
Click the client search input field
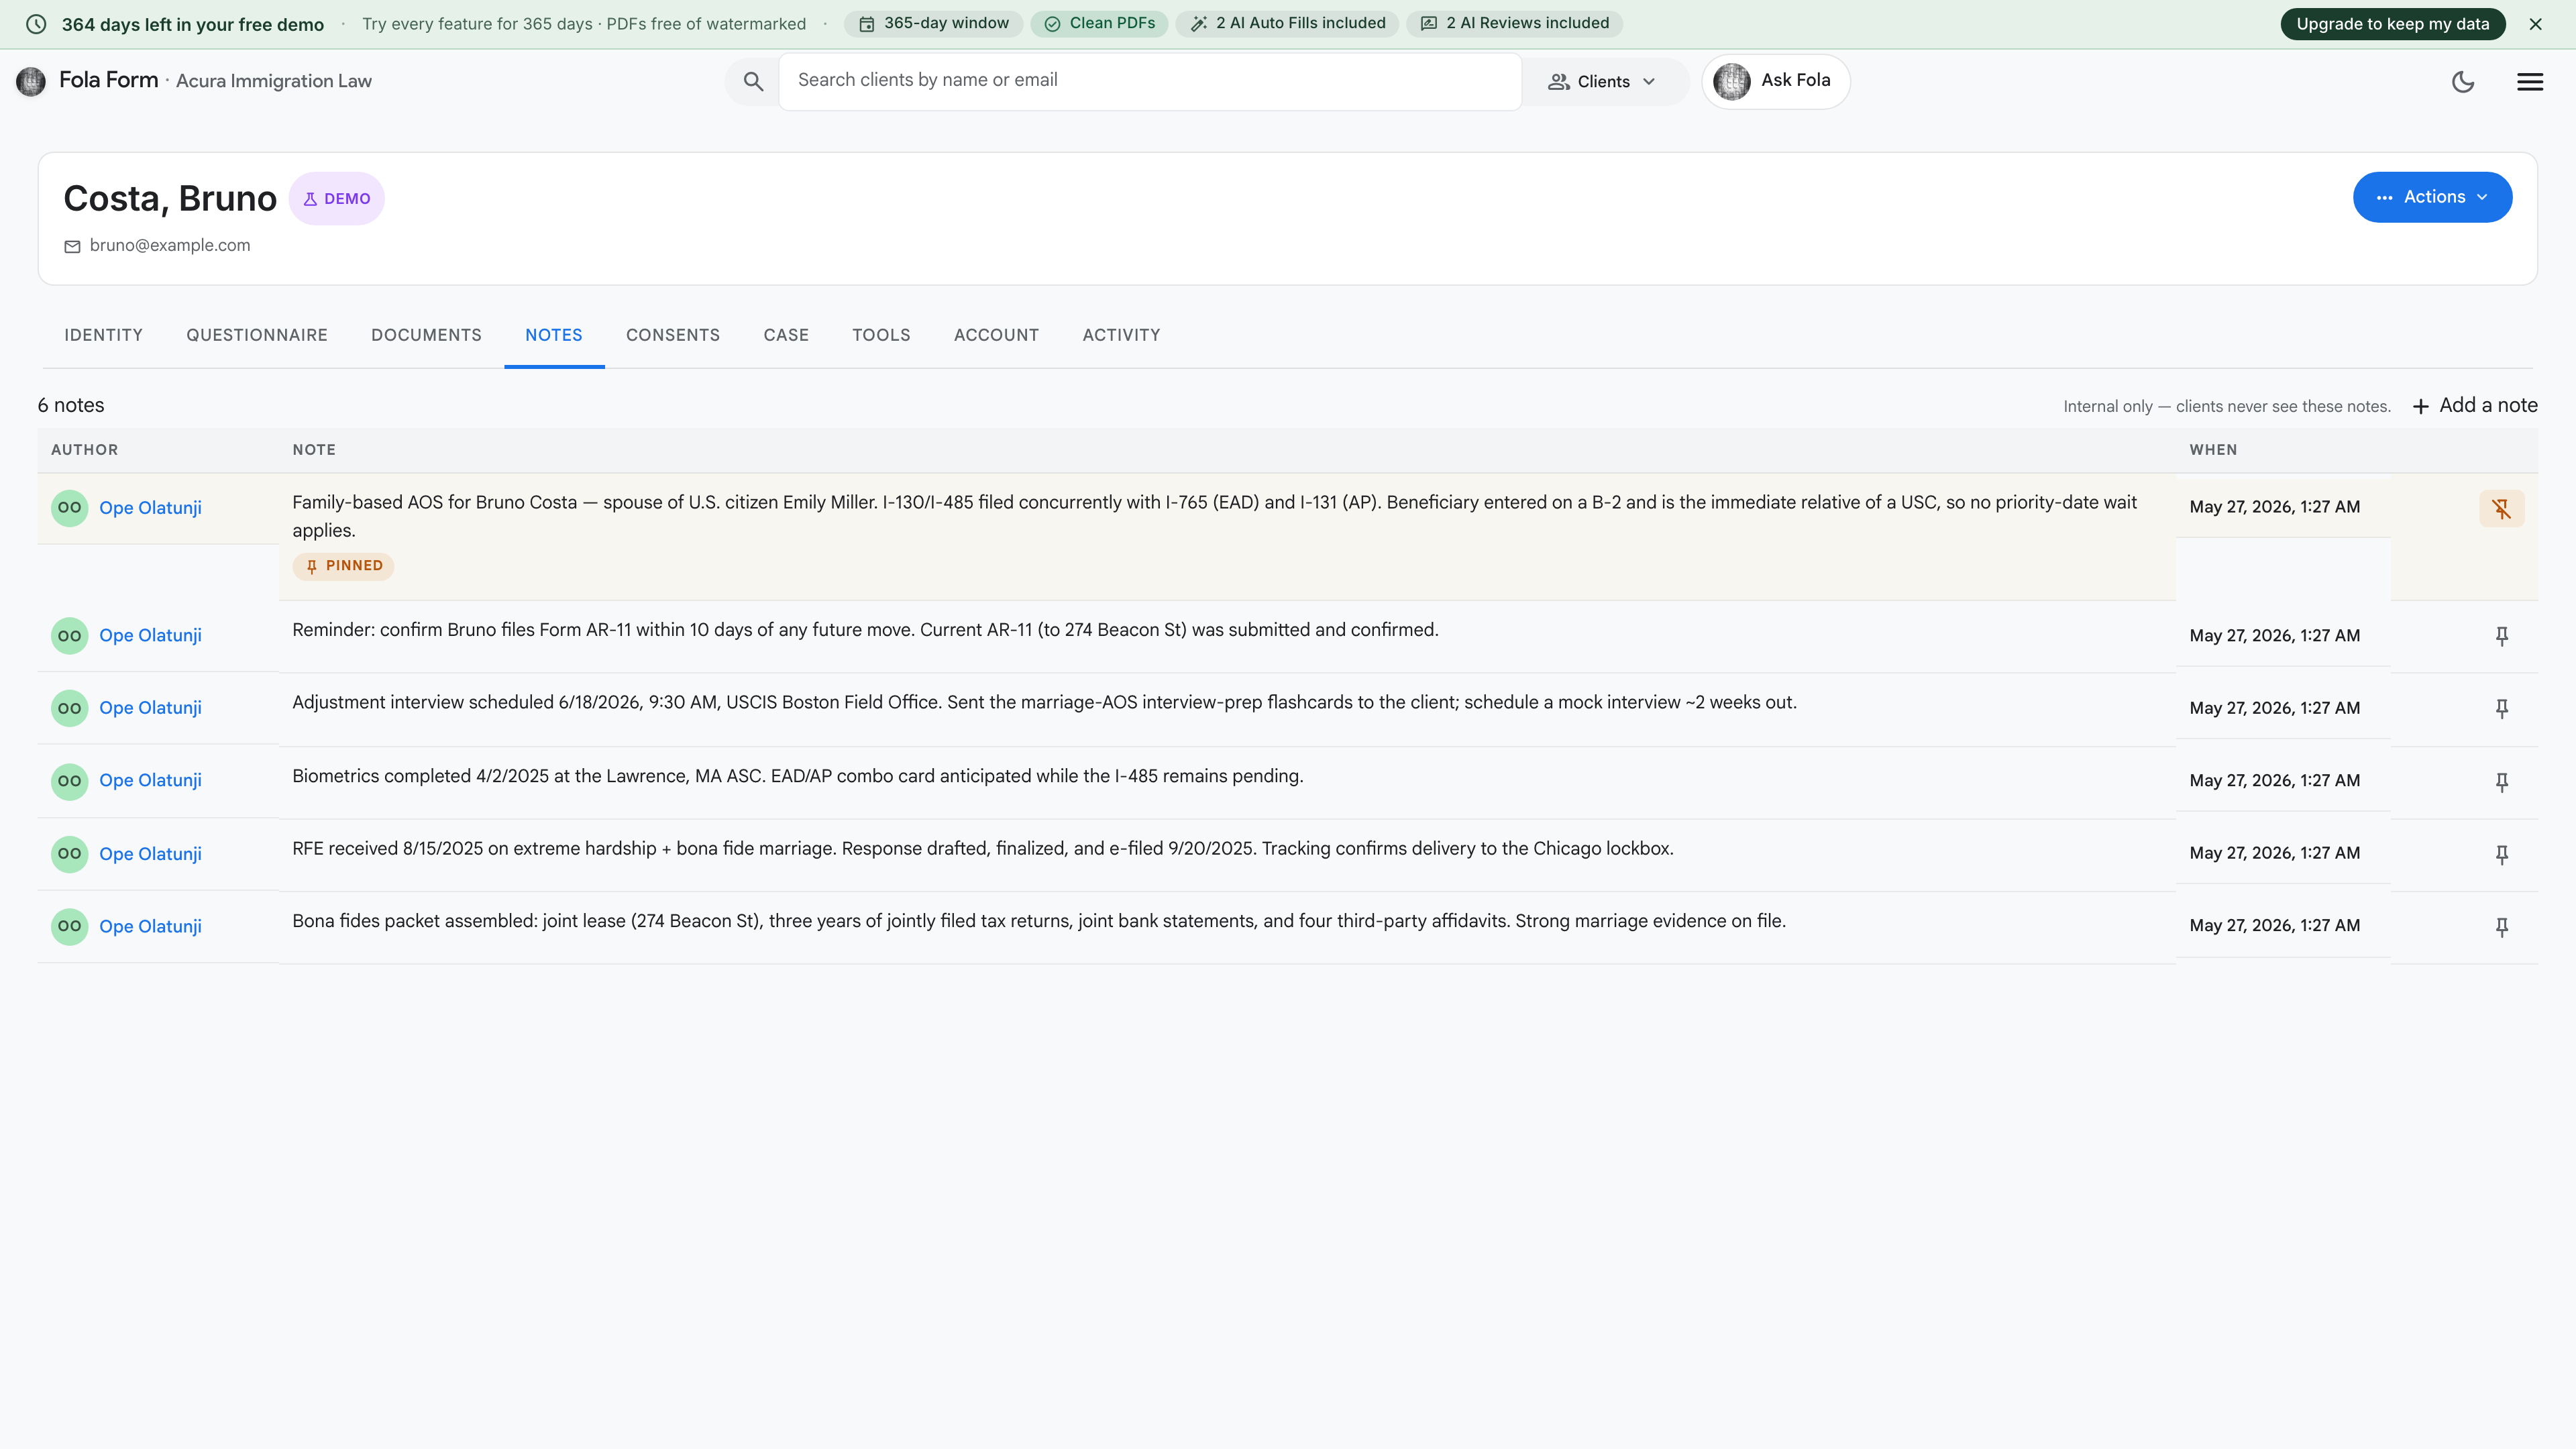[1149, 81]
